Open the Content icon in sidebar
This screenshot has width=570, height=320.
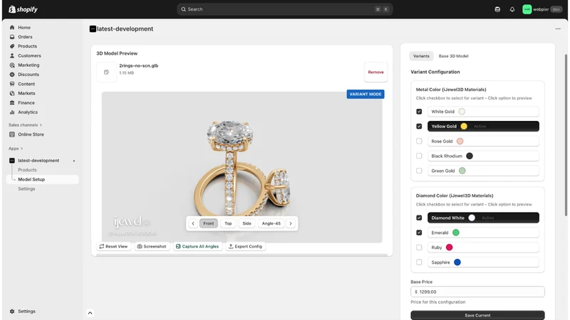click(x=12, y=84)
